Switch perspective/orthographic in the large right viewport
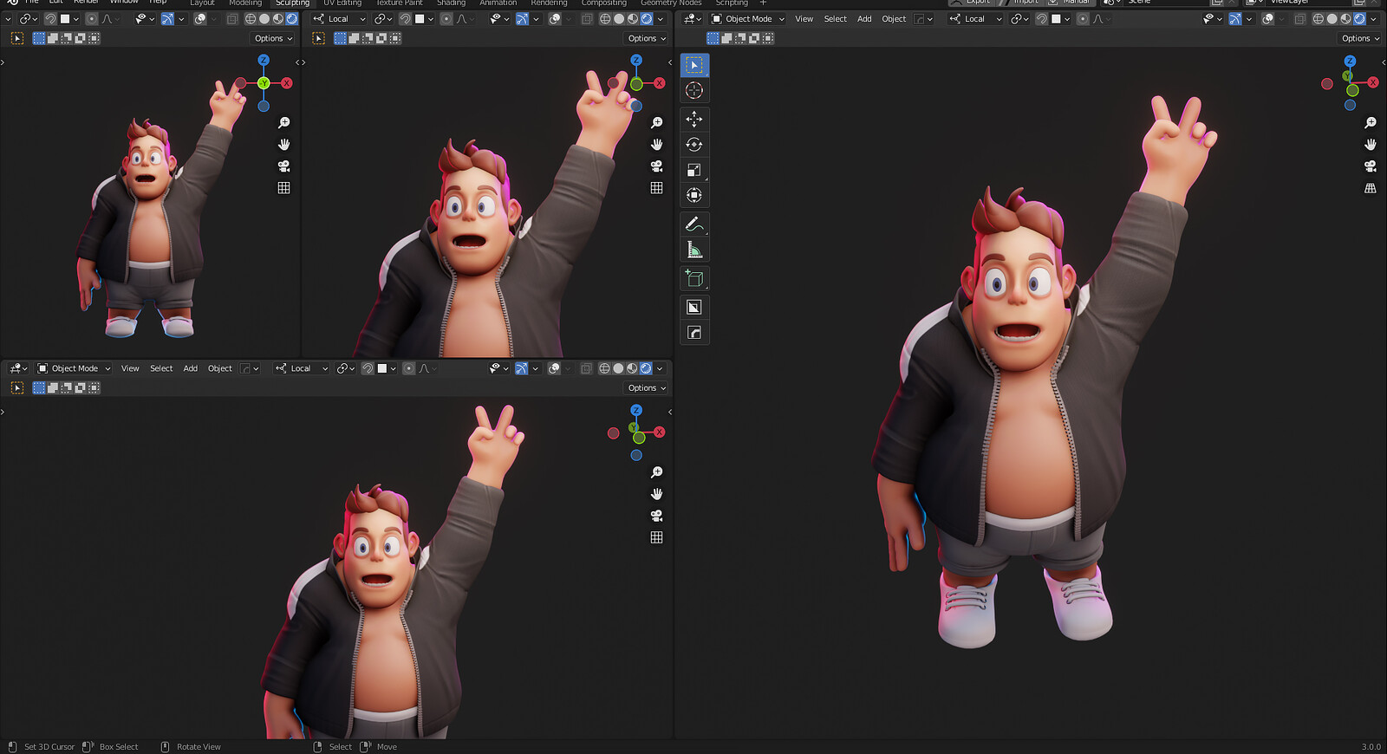Screen dimensions: 1387x754 tap(1371, 188)
